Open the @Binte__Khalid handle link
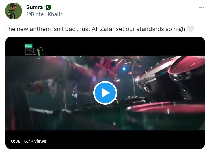Screen dimensions: 209x150 [x=45, y=14]
